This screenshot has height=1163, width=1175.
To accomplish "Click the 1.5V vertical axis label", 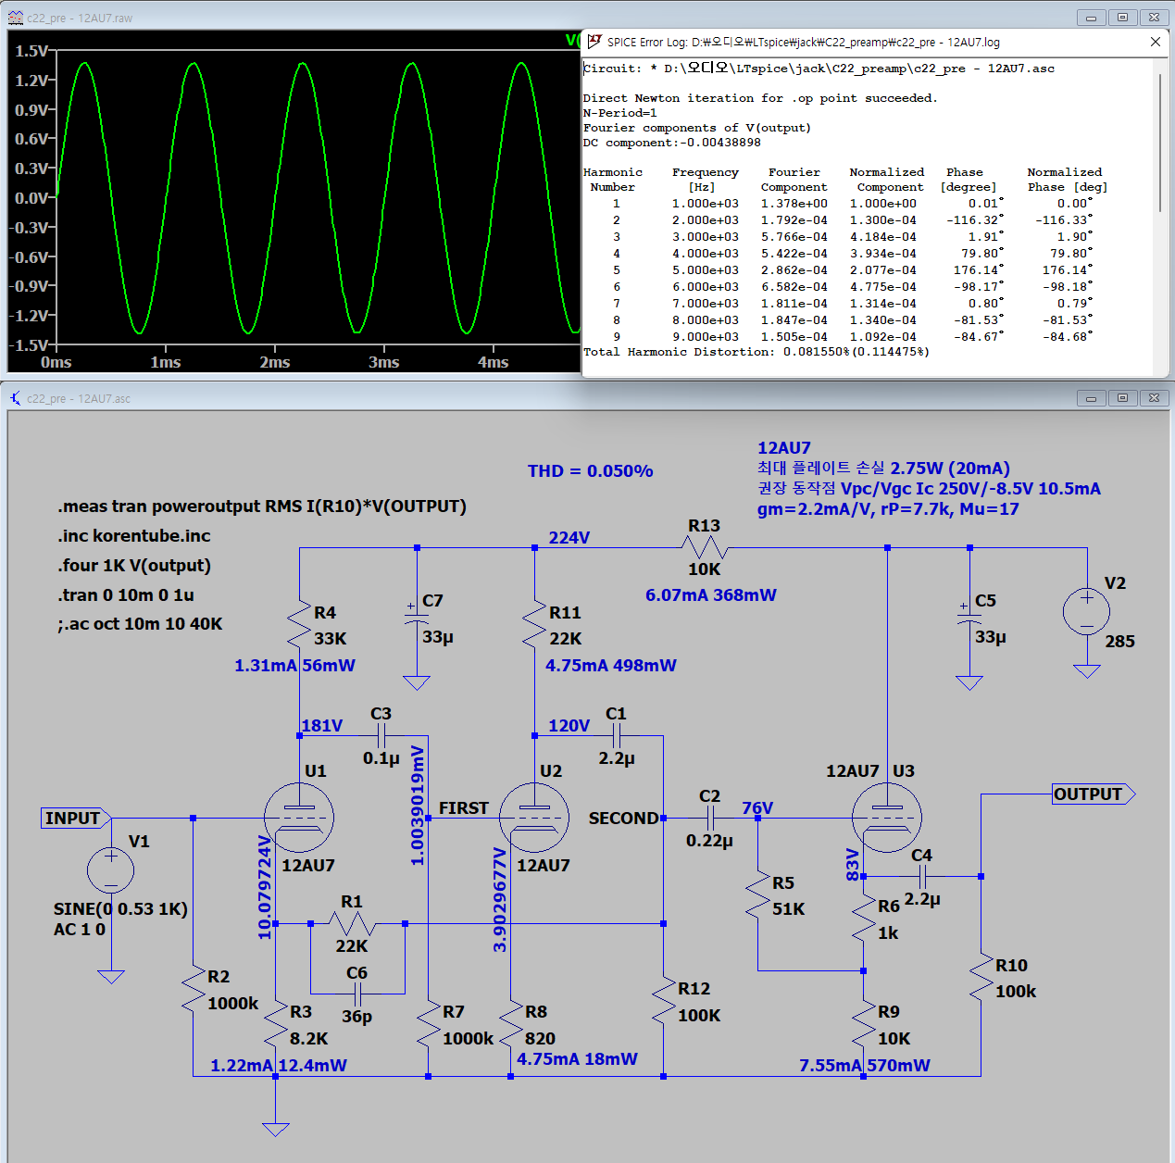I will tap(31, 51).
